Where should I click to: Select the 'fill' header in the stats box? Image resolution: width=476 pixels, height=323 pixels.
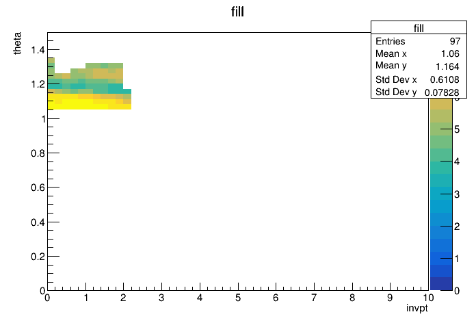[419, 28]
